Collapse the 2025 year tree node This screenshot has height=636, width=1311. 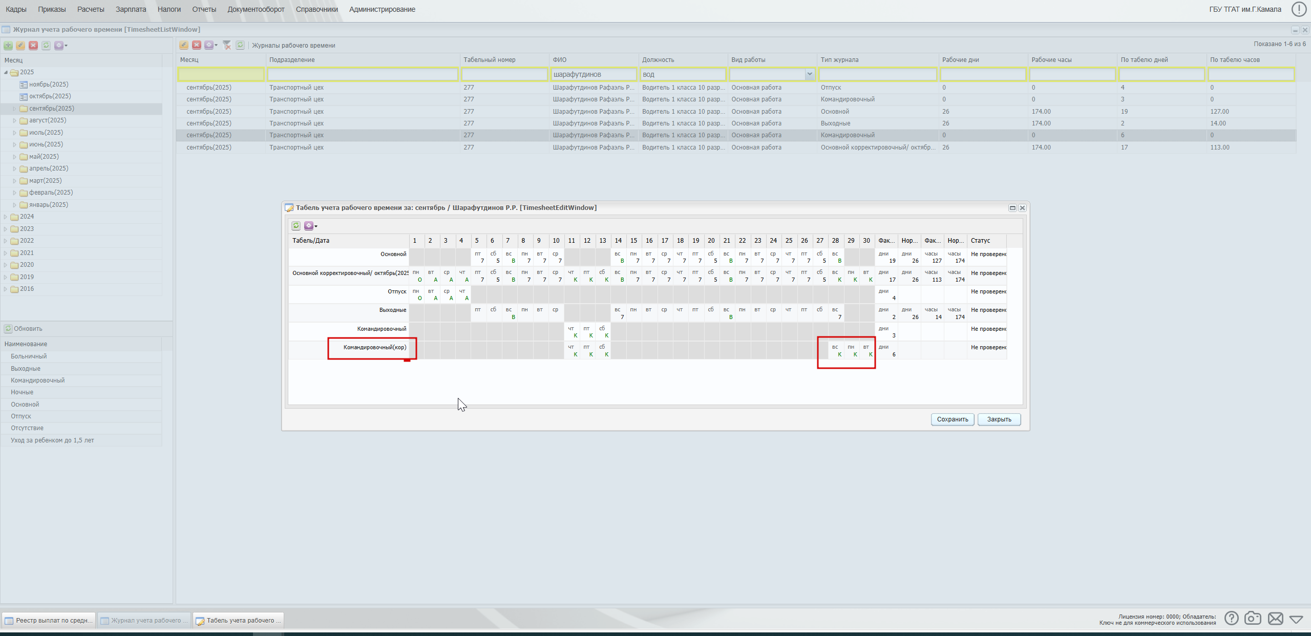pos(6,72)
